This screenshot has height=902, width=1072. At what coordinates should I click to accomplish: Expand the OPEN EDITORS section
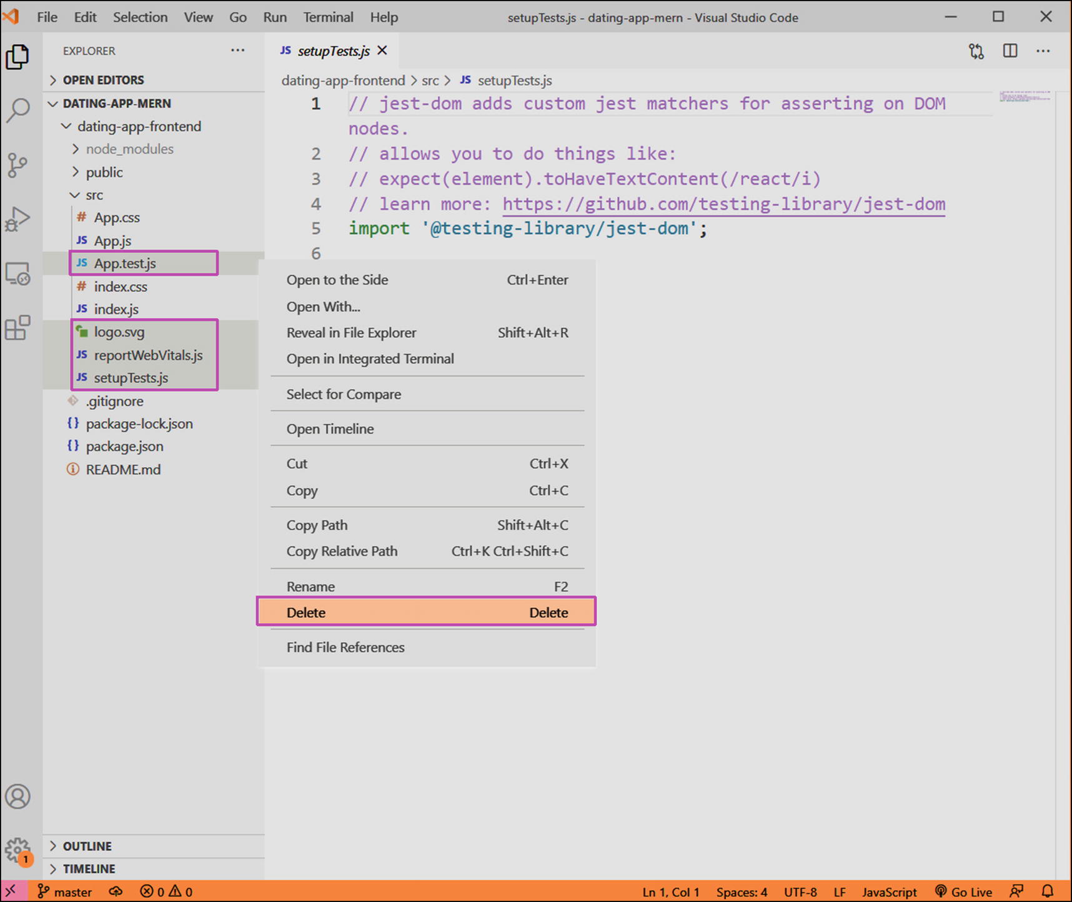(x=103, y=80)
